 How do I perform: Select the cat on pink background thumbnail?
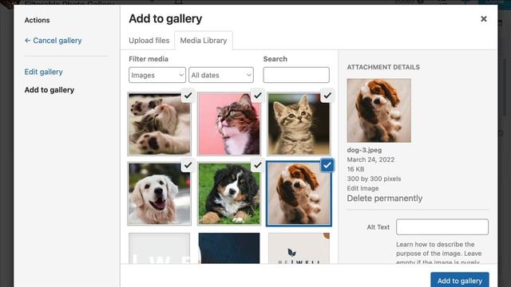click(229, 124)
